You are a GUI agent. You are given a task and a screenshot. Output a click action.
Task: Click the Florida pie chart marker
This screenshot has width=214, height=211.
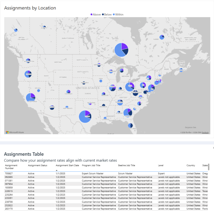(130, 125)
